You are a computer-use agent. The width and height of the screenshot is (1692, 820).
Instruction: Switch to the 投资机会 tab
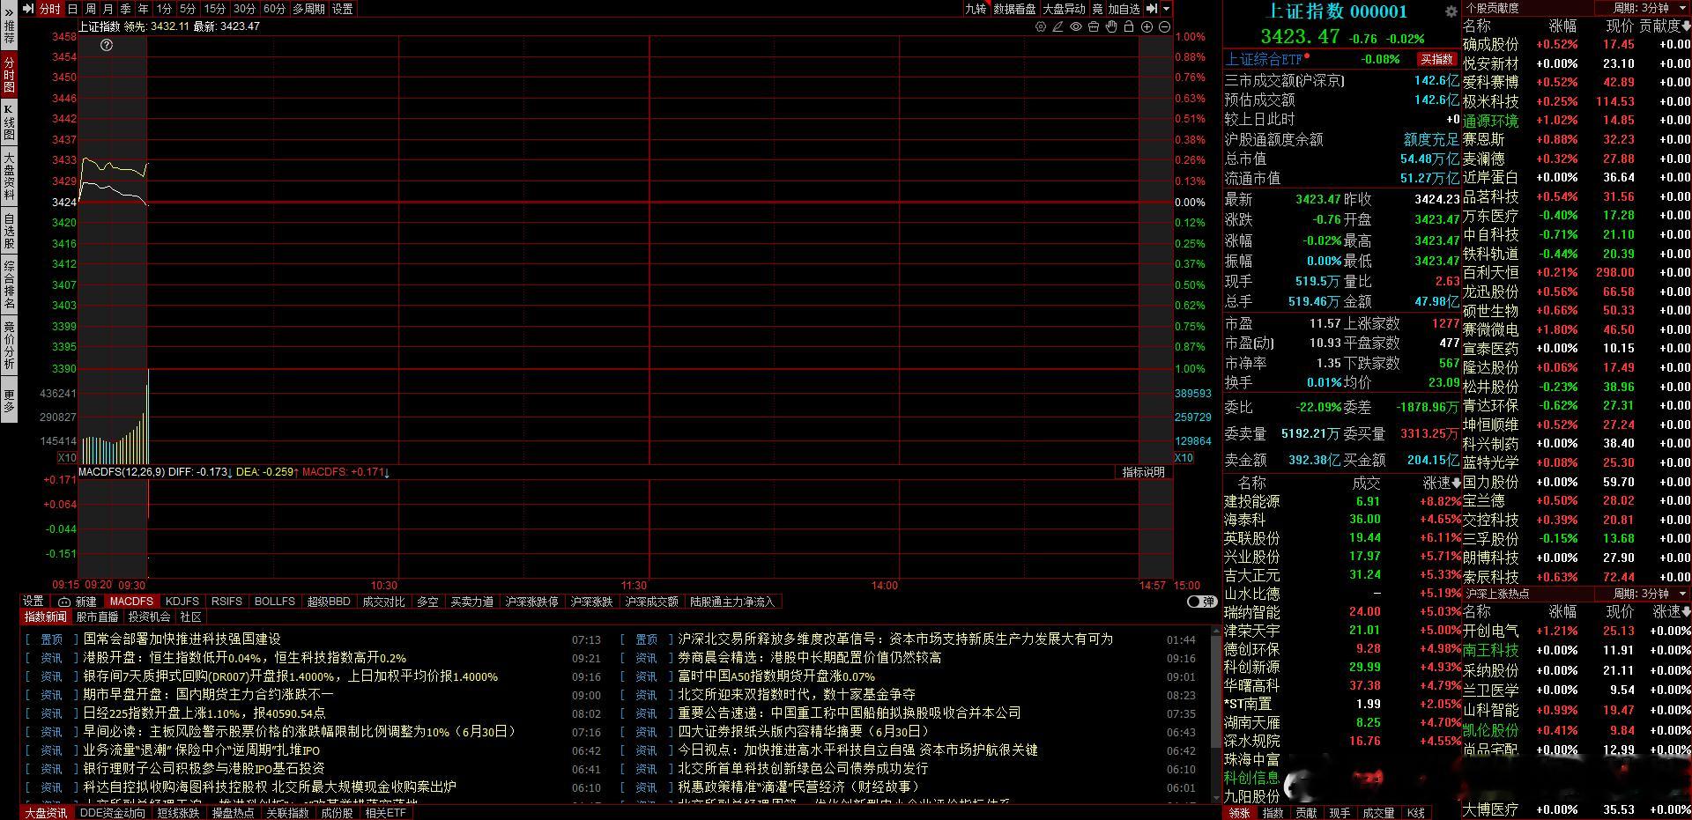tap(150, 617)
